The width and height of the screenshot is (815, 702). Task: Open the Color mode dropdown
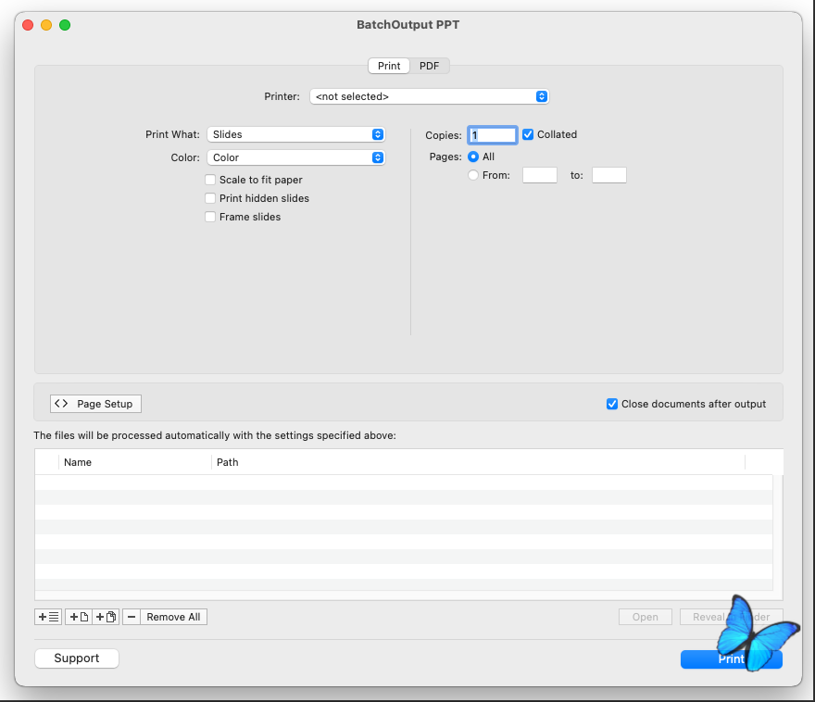(x=295, y=157)
